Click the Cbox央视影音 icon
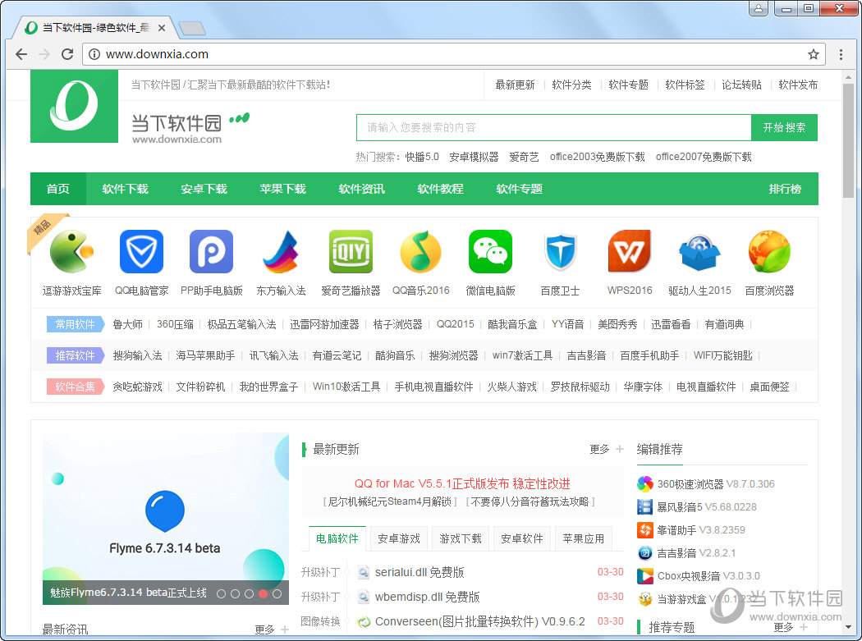862x641 pixels. [x=644, y=576]
